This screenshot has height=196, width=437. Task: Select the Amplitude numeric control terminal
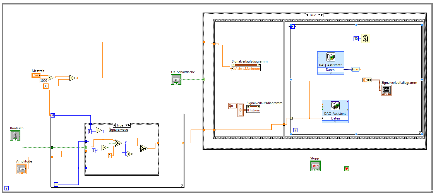coord(21,169)
